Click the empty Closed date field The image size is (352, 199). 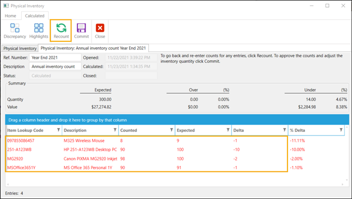point(131,76)
